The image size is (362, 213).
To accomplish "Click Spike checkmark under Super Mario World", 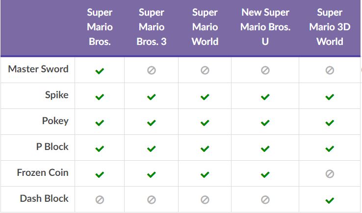I will point(205,97).
